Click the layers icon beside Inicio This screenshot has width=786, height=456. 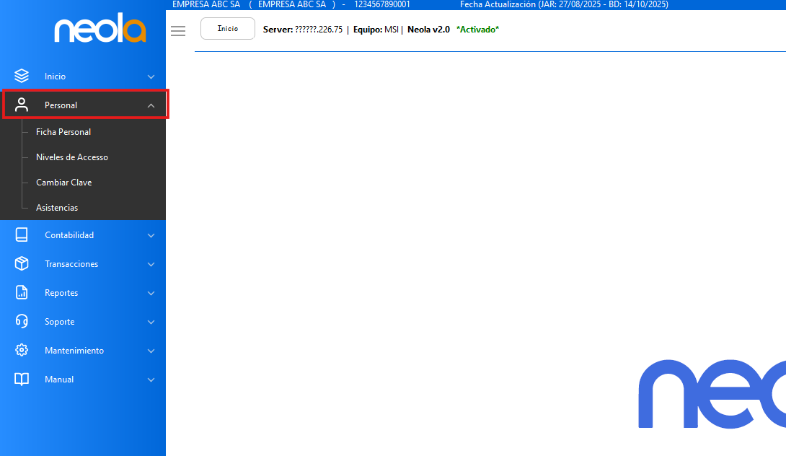pos(22,76)
